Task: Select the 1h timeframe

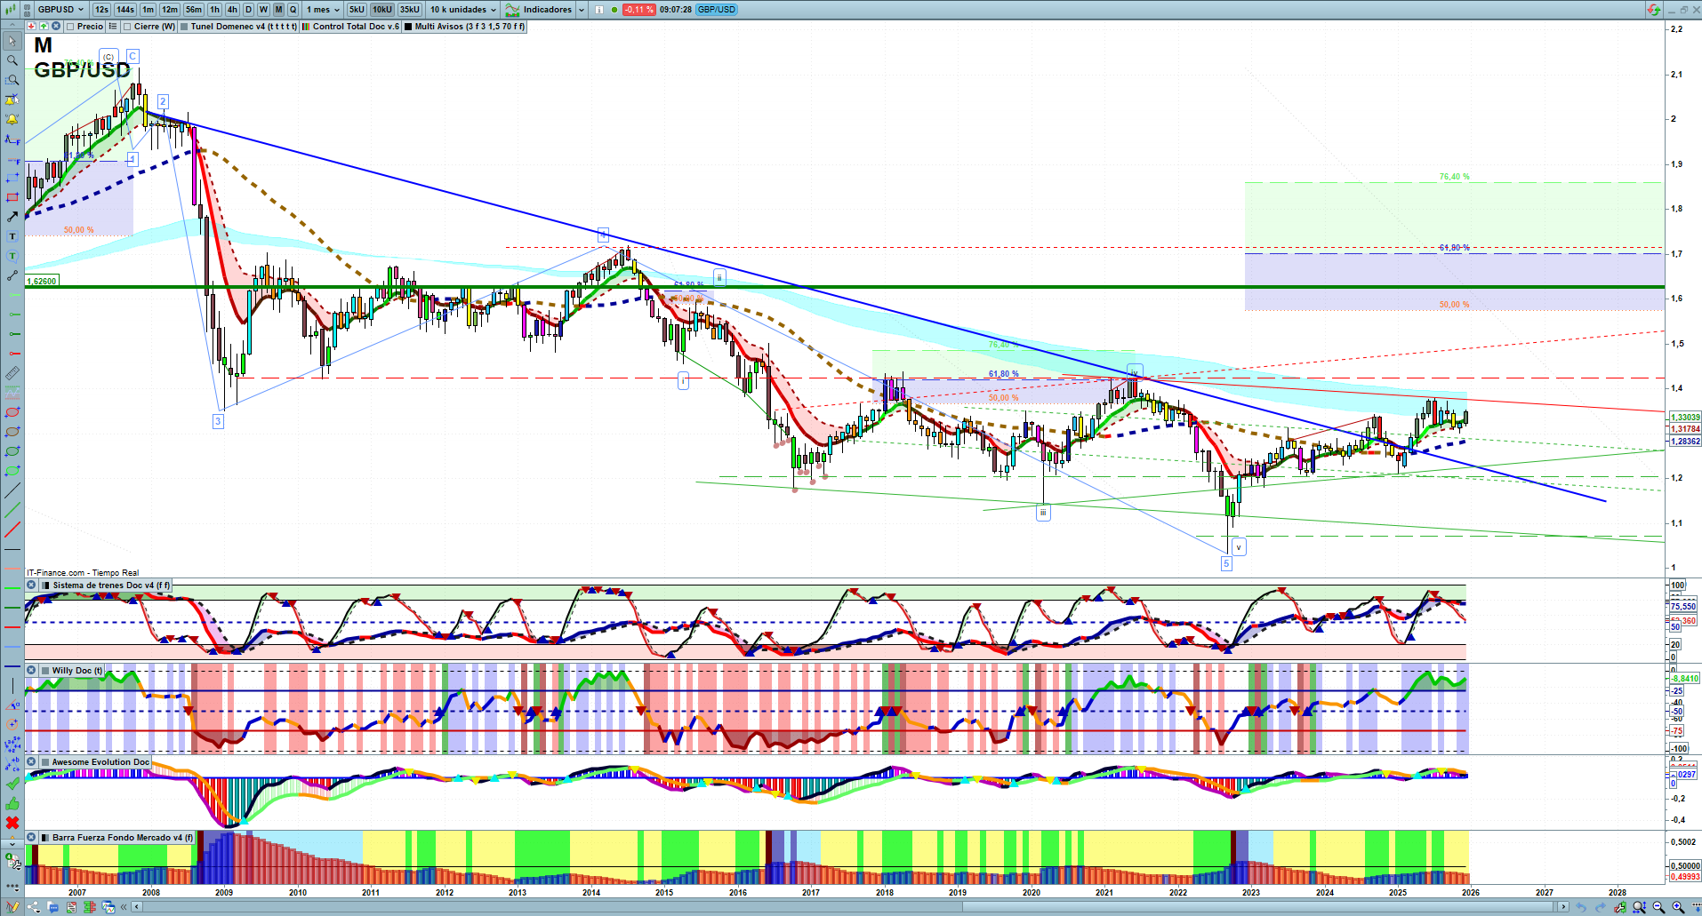Action: tap(215, 10)
